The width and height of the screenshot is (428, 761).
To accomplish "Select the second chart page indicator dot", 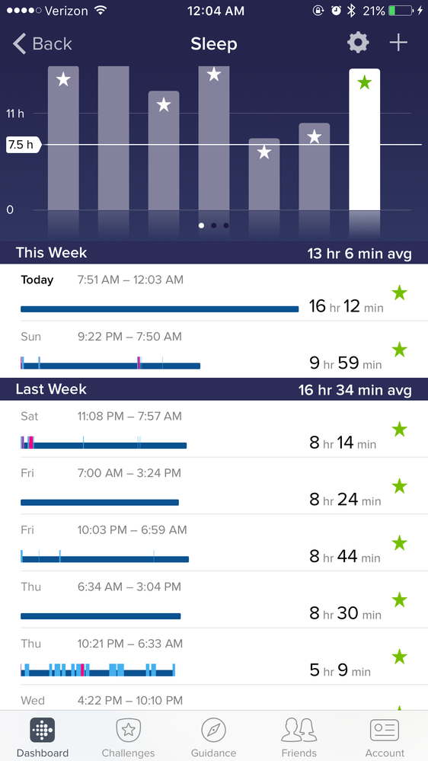I will pyautogui.click(x=213, y=225).
